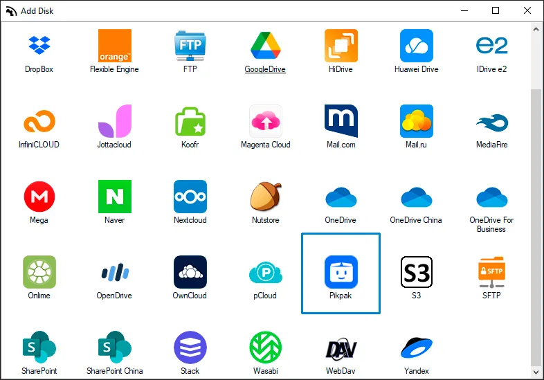This screenshot has width=544, height=380.
Task: Select the IDrive e2 icon
Action: (491, 46)
